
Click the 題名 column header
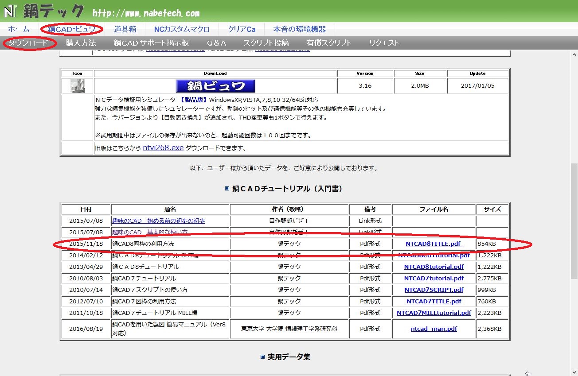[x=170, y=209]
